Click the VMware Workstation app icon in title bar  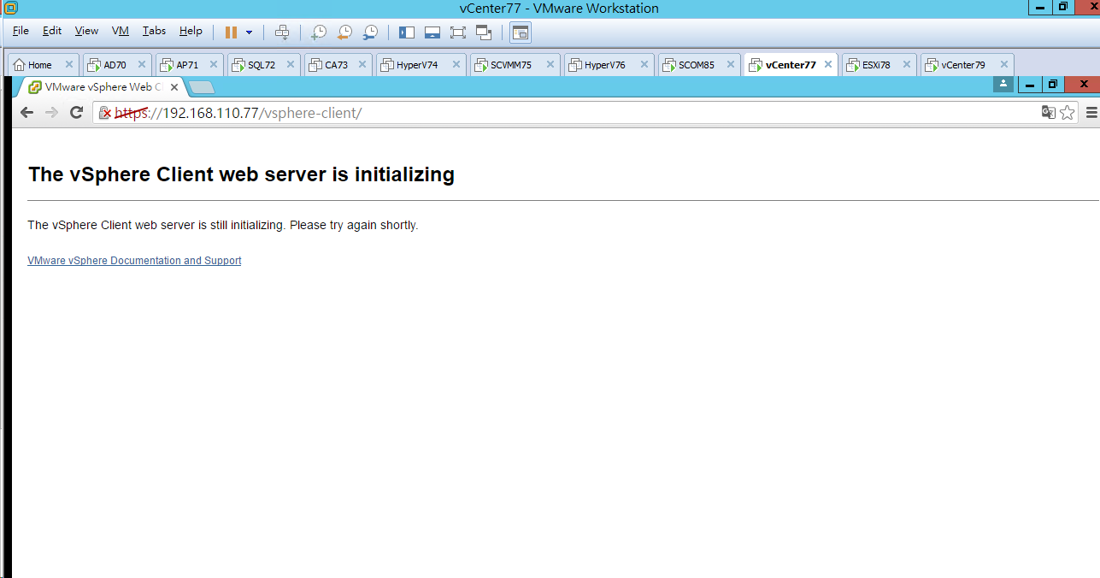tap(11, 8)
